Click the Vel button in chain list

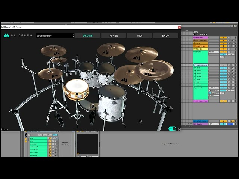pyautogui.click(x=45, y=135)
